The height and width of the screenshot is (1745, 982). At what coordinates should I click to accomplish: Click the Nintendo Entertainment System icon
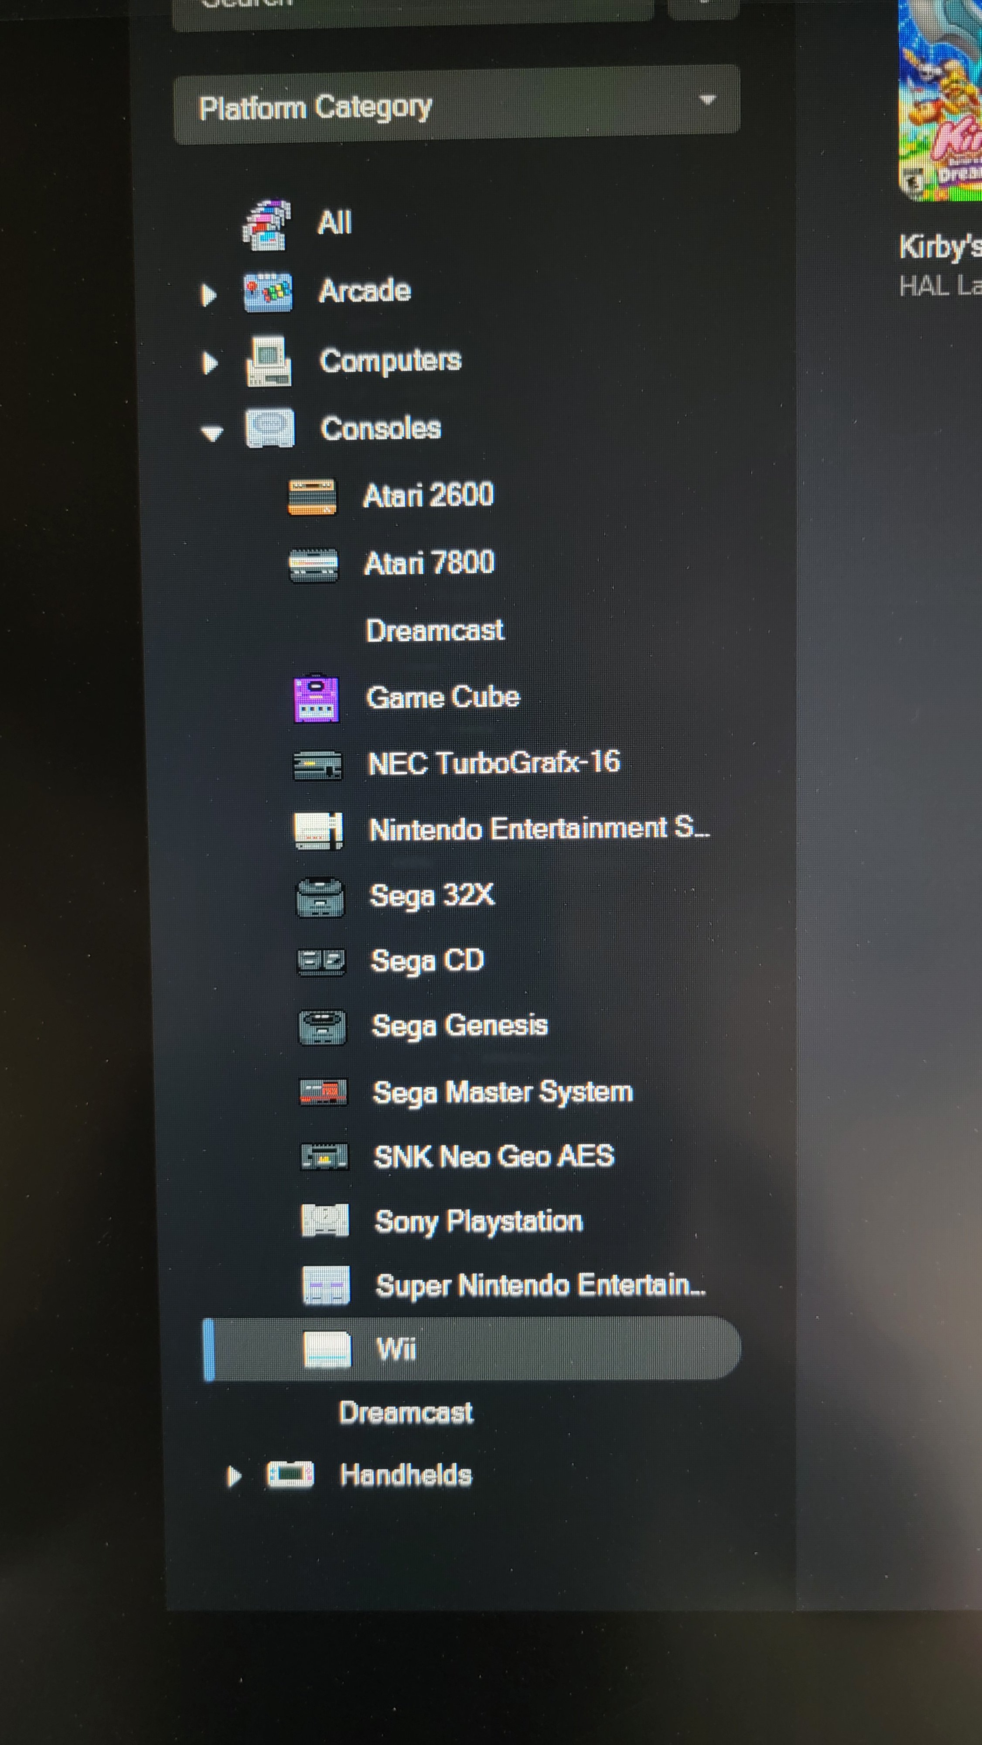[x=317, y=831]
